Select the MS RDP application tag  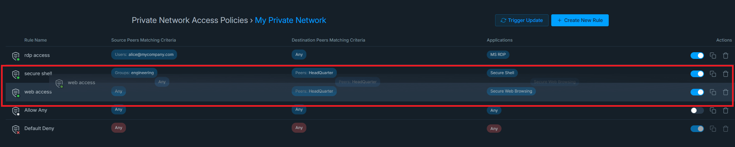pos(498,55)
